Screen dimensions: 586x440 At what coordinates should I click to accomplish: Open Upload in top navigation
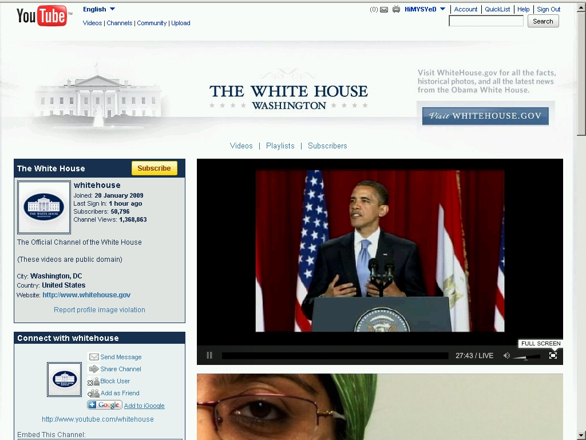pyautogui.click(x=181, y=23)
